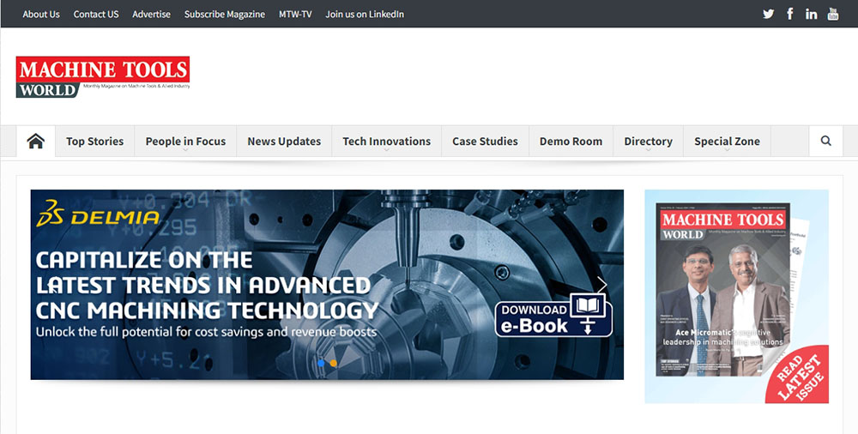Open the search magnifier icon

pos(825,142)
